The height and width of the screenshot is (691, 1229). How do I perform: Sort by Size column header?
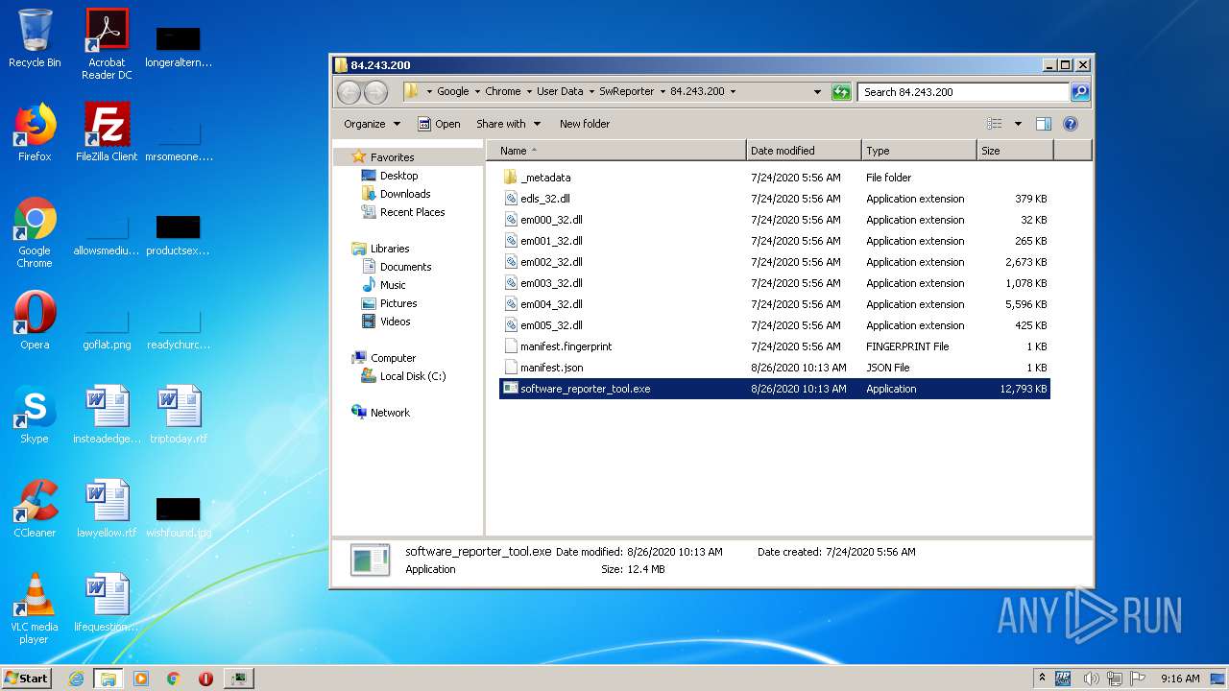[1015, 151]
